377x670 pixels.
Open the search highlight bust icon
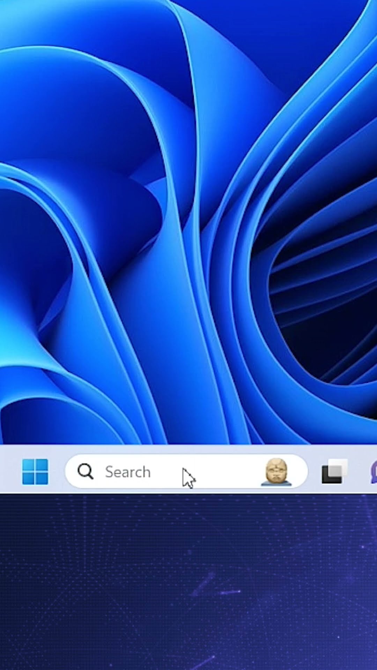pos(276,472)
